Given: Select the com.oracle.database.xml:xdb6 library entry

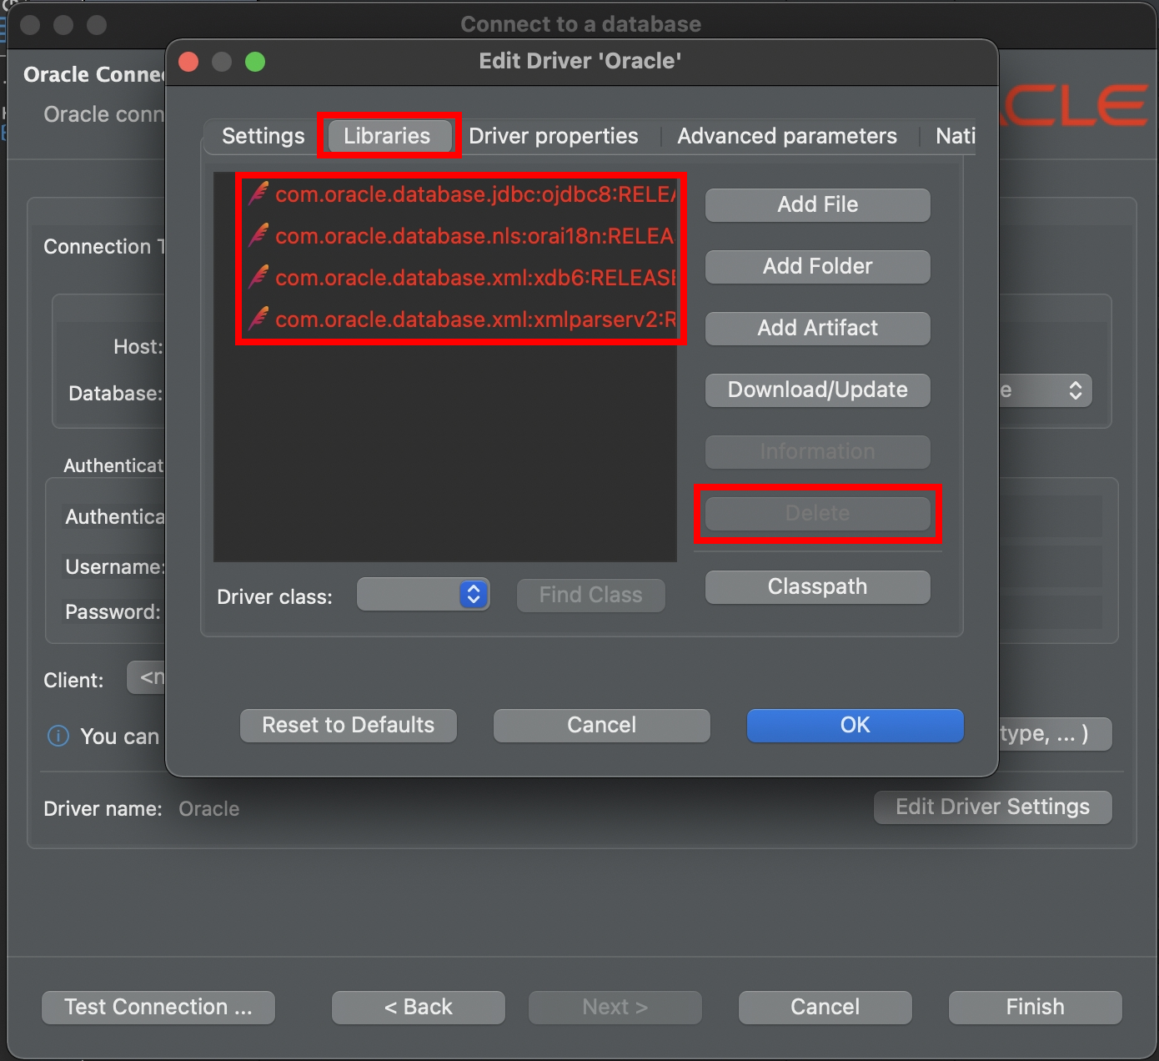Looking at the screenshot, I should pyautogui.click(x=461, y=278).
